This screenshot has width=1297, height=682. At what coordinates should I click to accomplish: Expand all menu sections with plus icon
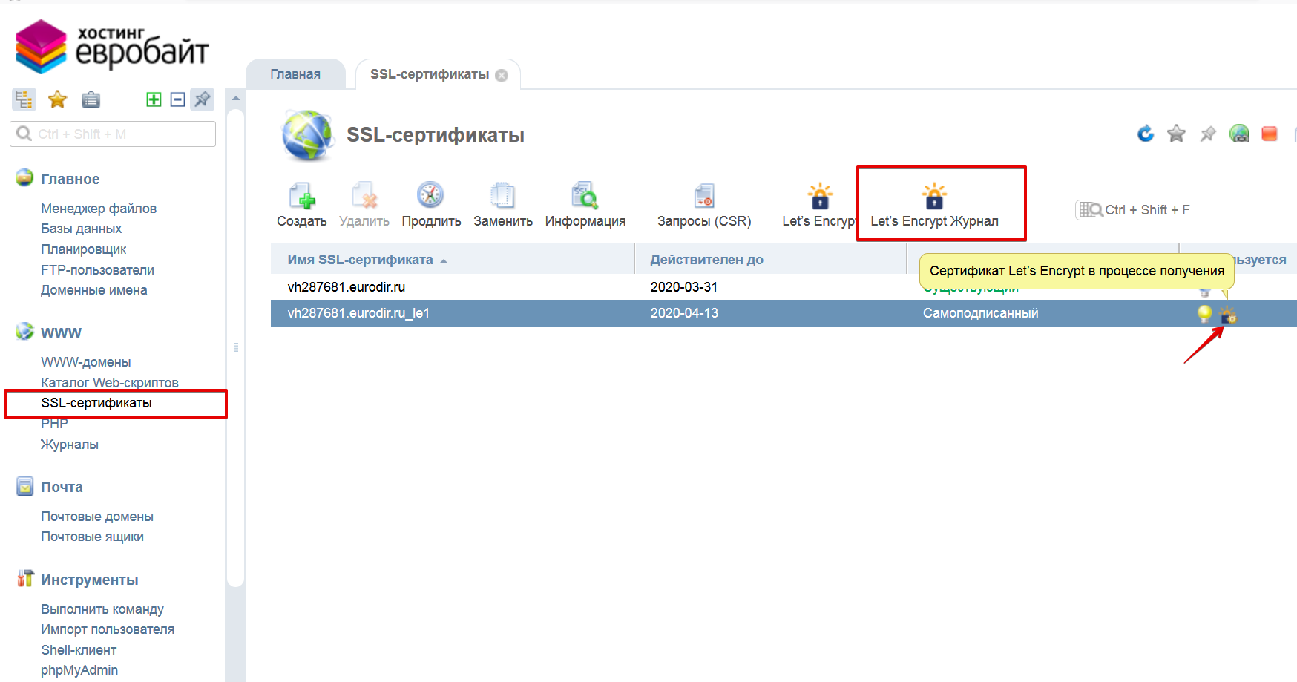(x=154, y=99)
